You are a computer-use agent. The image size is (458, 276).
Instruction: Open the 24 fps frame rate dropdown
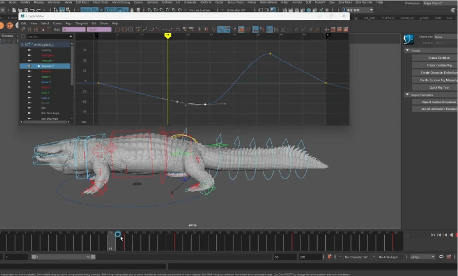pyautogui.click(x=423, y=257)
